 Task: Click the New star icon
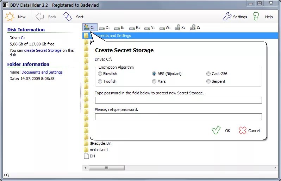coord(10,17)
